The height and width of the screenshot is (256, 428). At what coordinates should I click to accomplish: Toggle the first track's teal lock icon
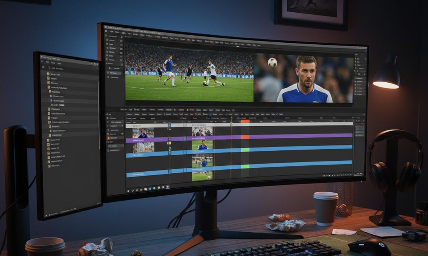[170, 125]
